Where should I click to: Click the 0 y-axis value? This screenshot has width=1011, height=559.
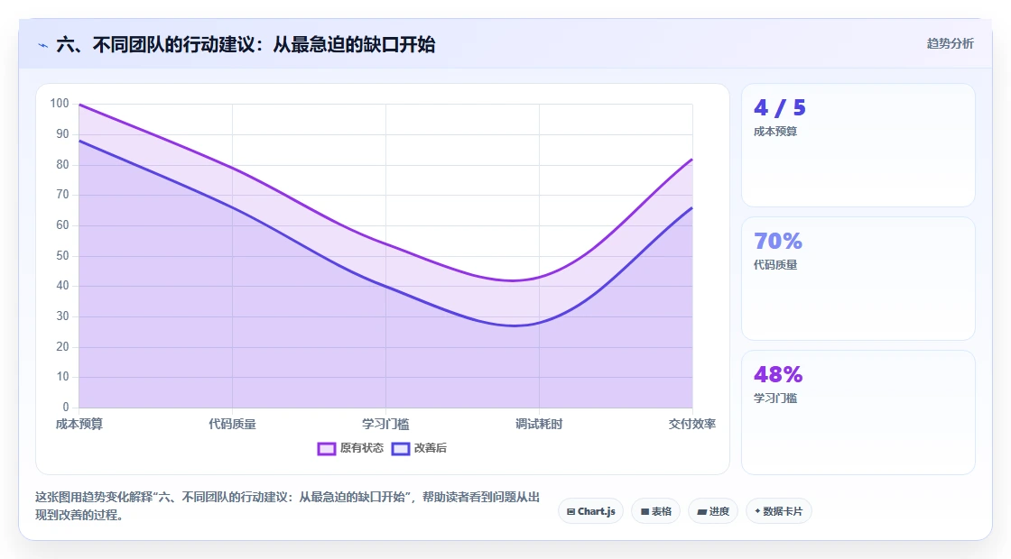click(x=66, y=407)
